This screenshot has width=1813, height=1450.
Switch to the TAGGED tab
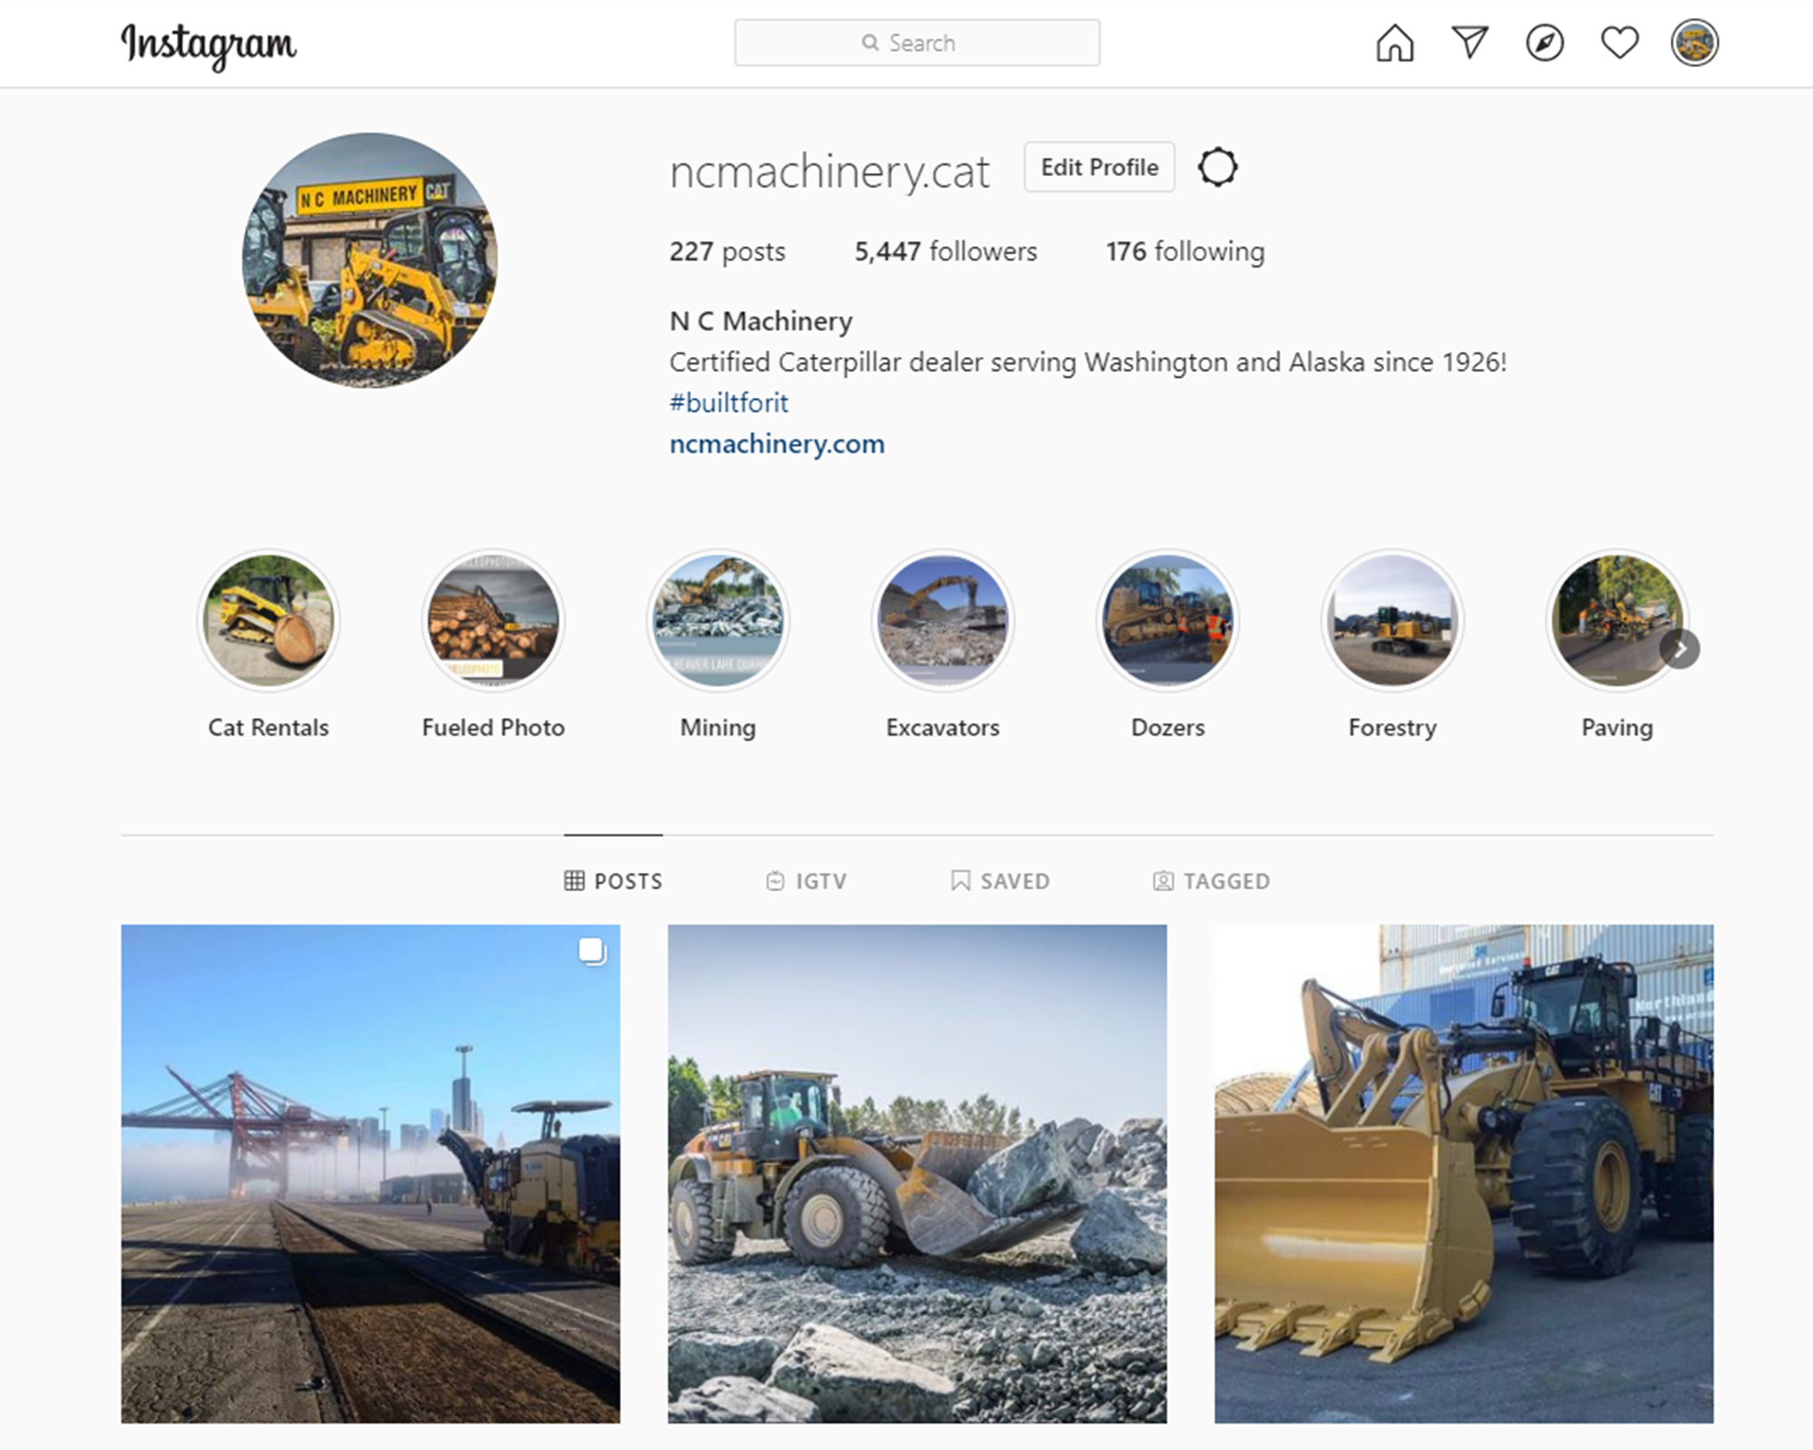[1211, 881]
